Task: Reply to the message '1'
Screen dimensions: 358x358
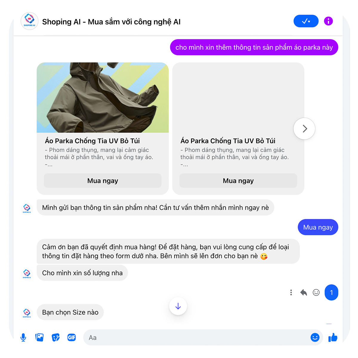Action: point(303,292)
